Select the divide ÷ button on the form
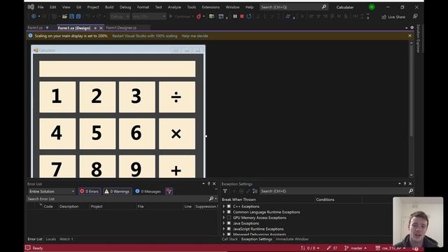The height and width of the screenshot is (252, 448). click(x=177, y=97)
